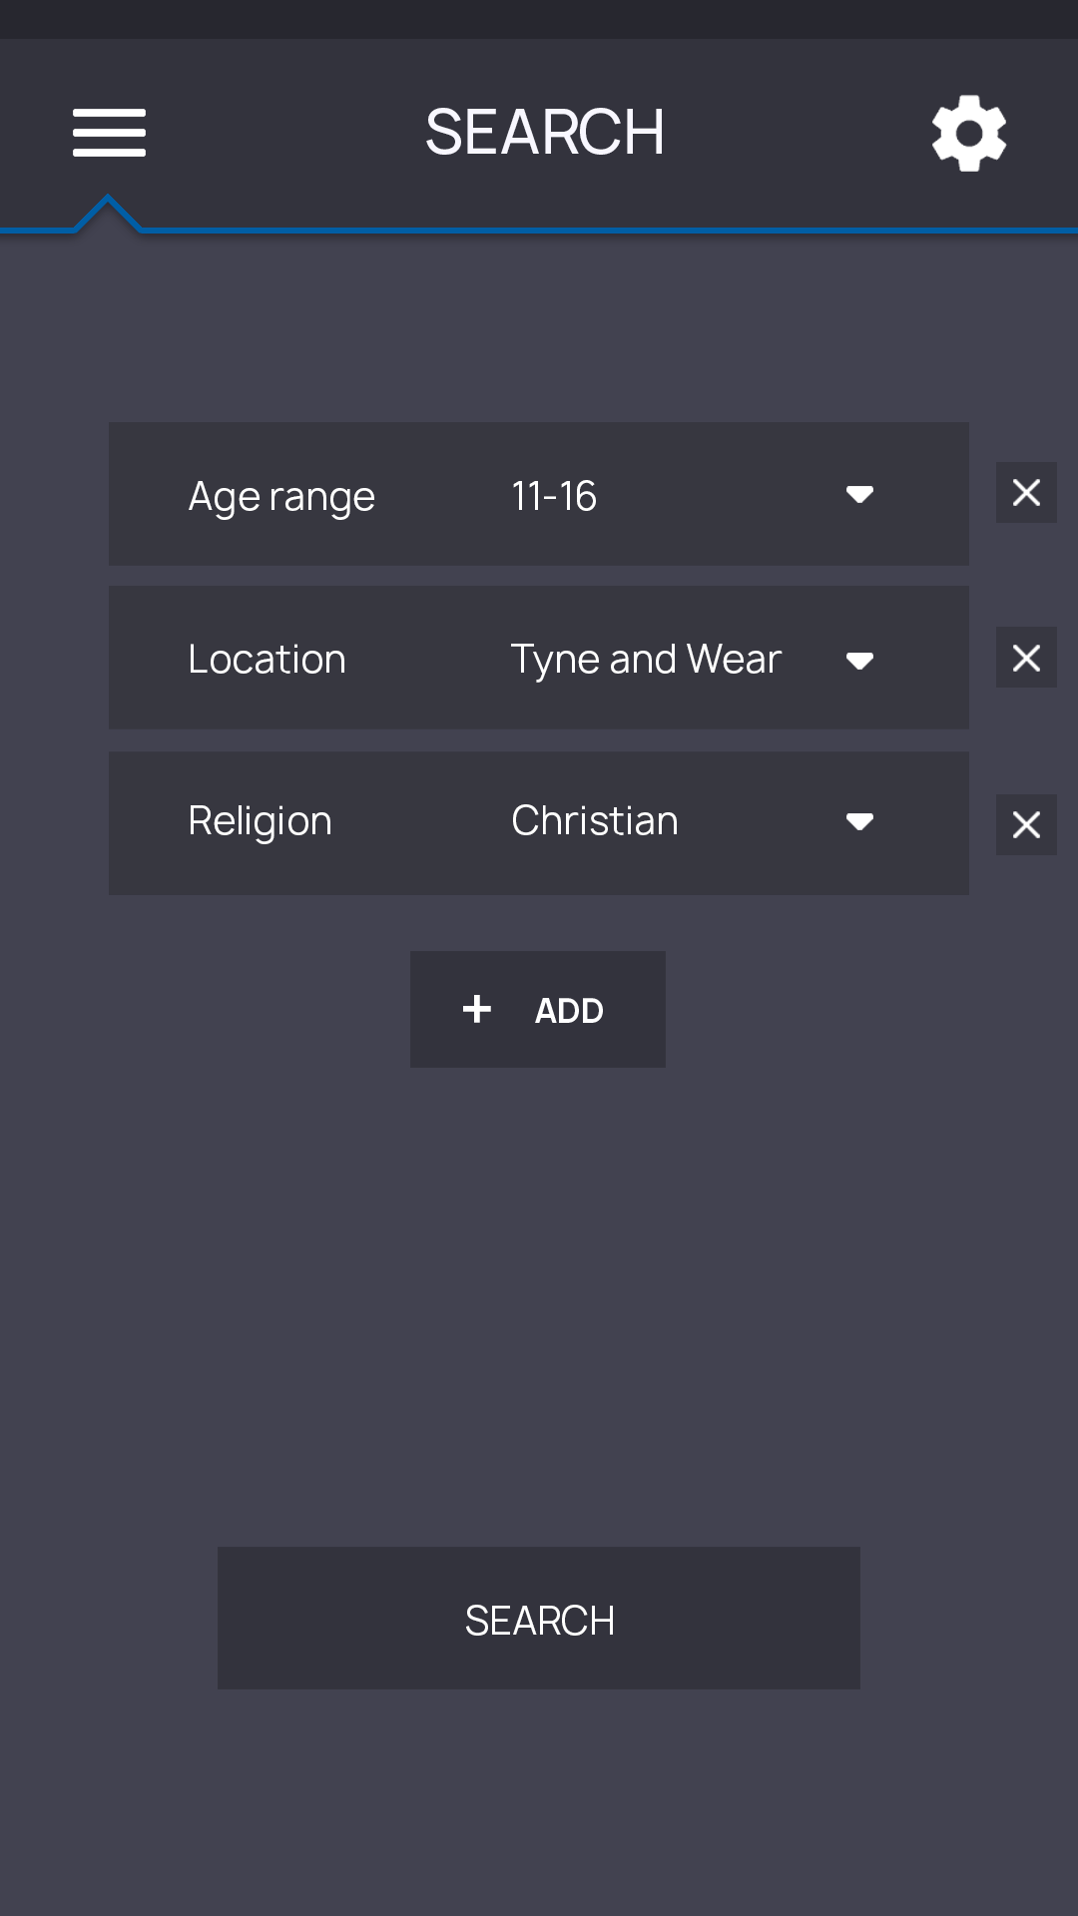This screenshot has height=1916, width=1078.
Task: Remove the Religion filter with X
Action: pyautogui.click(x=1026, y=824)
